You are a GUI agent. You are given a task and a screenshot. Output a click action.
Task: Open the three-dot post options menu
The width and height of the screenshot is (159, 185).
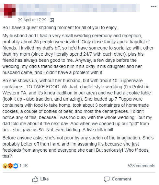click(154, 6)
